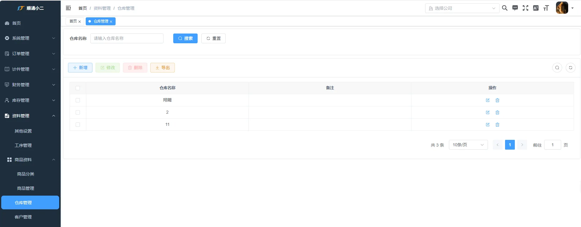Open the 选择公司 company dropdown
The height and width of the screenshot is (227, 581).
[462, 8]
